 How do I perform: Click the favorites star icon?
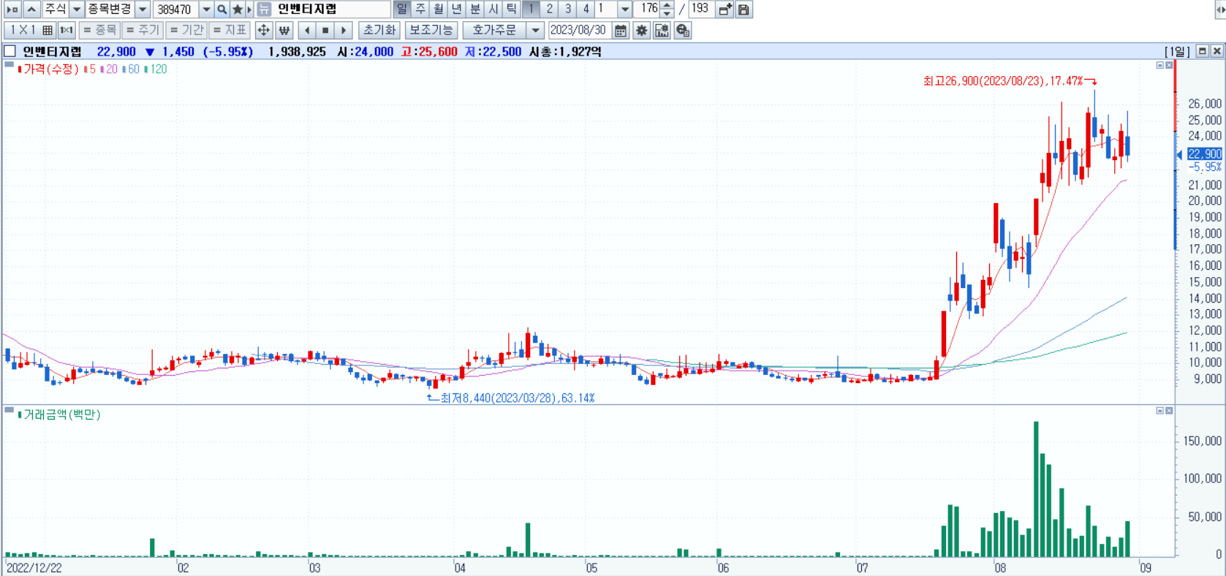pyautogui.click(x=238, y=10)
